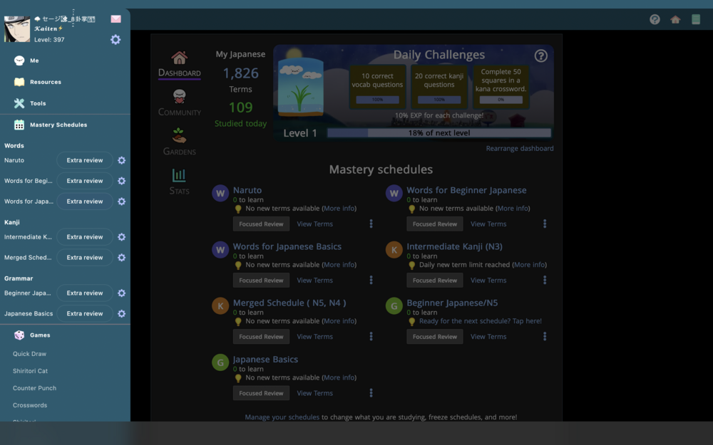Image resolution: width=713 pixels, height=445 pixels.
Task: Switch to the Gardens tab
Action: (180, 142)
